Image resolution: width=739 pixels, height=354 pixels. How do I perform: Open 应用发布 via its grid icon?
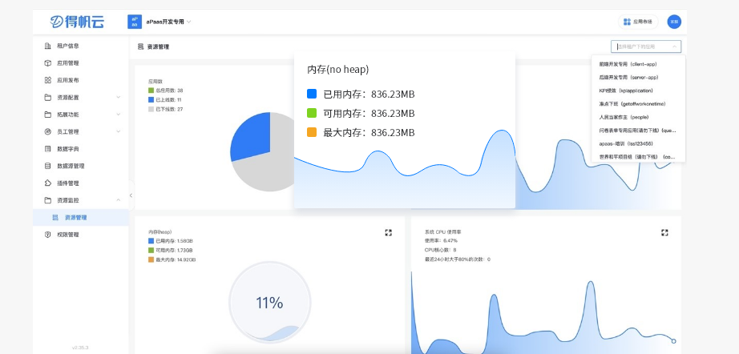pyautogui.click(x=47, y=80)
